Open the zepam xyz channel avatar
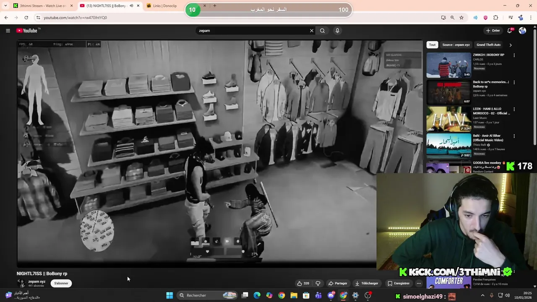This screenshot has width=537, height=302. [x=21, y=284]
